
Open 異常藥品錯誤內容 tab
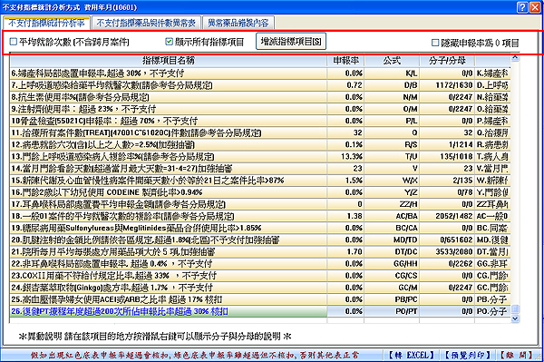[238, 24]
